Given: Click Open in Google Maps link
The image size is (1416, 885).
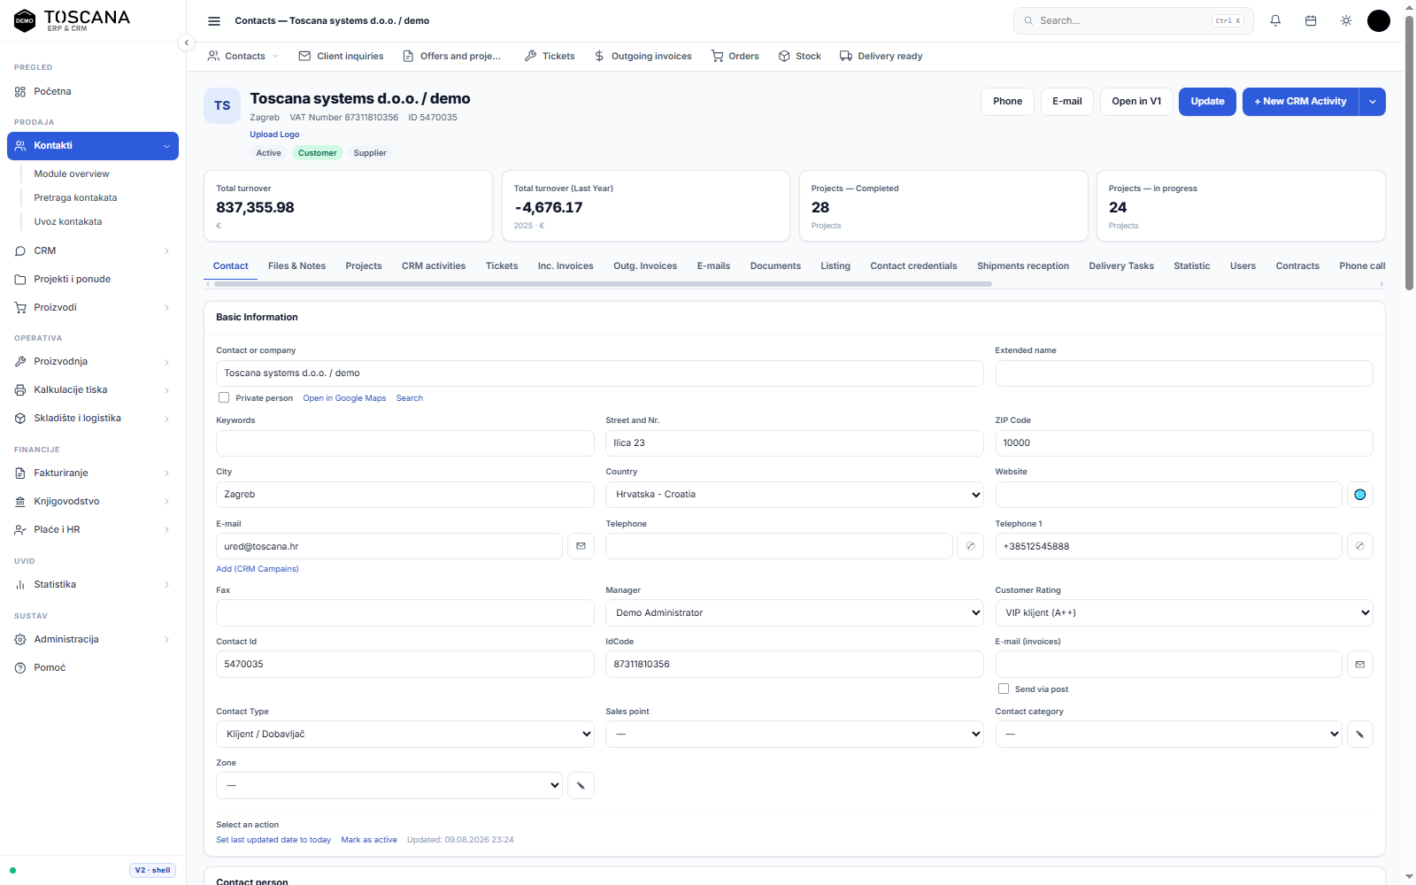Looking at the screenshot, I should 344,398.
